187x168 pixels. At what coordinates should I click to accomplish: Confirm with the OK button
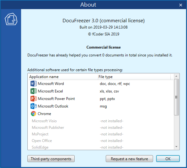pyautogui.click(x=168, y=159)
